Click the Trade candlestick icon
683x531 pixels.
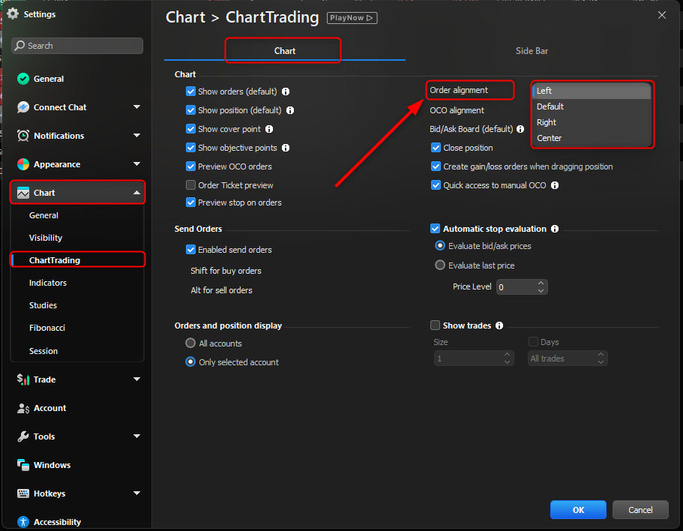[23, 379]
